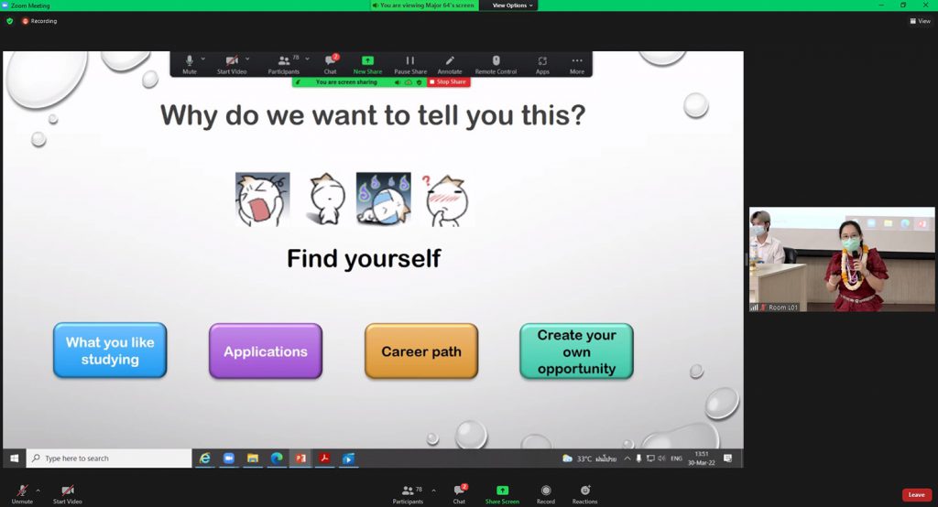This screenshot has height=507, width=938.
Task: Click the red Stop Share button
Action: coord(450,82)
